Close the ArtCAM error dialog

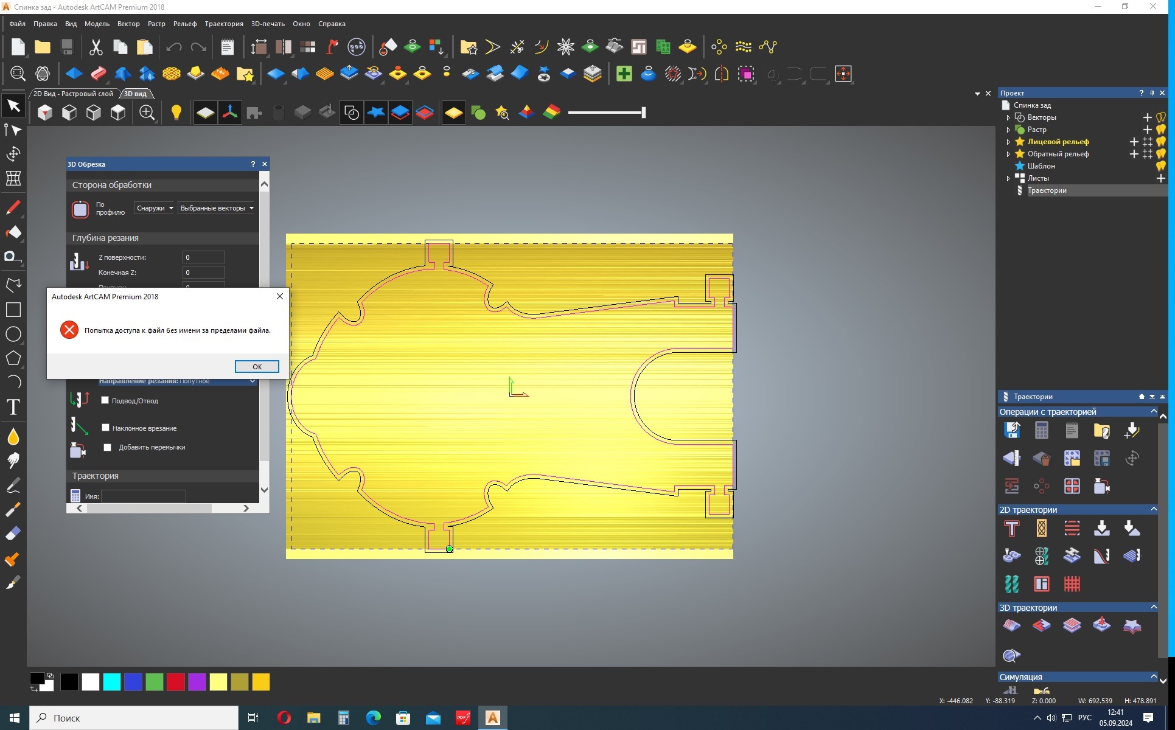click(x=280, y=296)
